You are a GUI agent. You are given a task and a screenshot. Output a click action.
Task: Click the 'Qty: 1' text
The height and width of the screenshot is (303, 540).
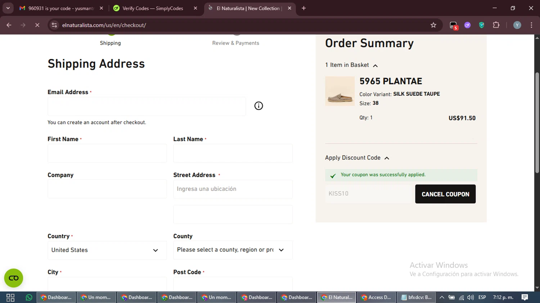tap(366, 118)
